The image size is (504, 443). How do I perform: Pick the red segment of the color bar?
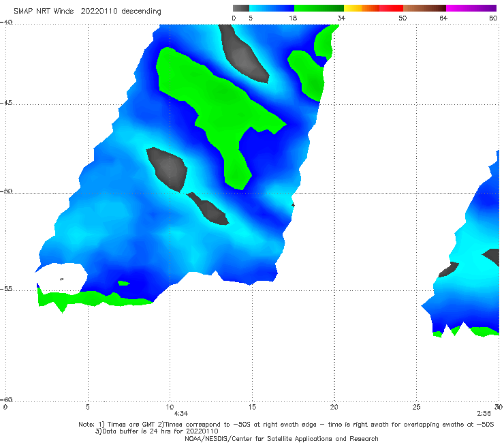click(391, 8)
